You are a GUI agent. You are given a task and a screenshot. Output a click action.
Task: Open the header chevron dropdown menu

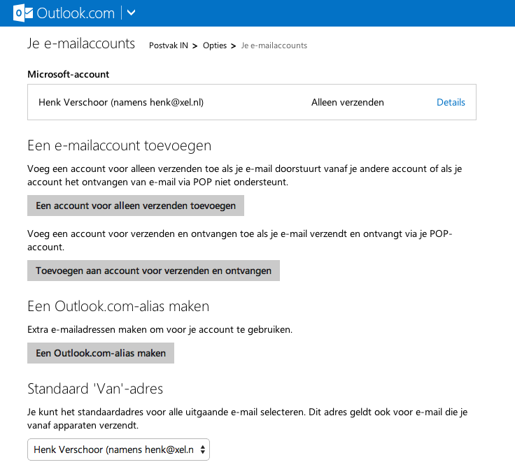coord(132,13)
